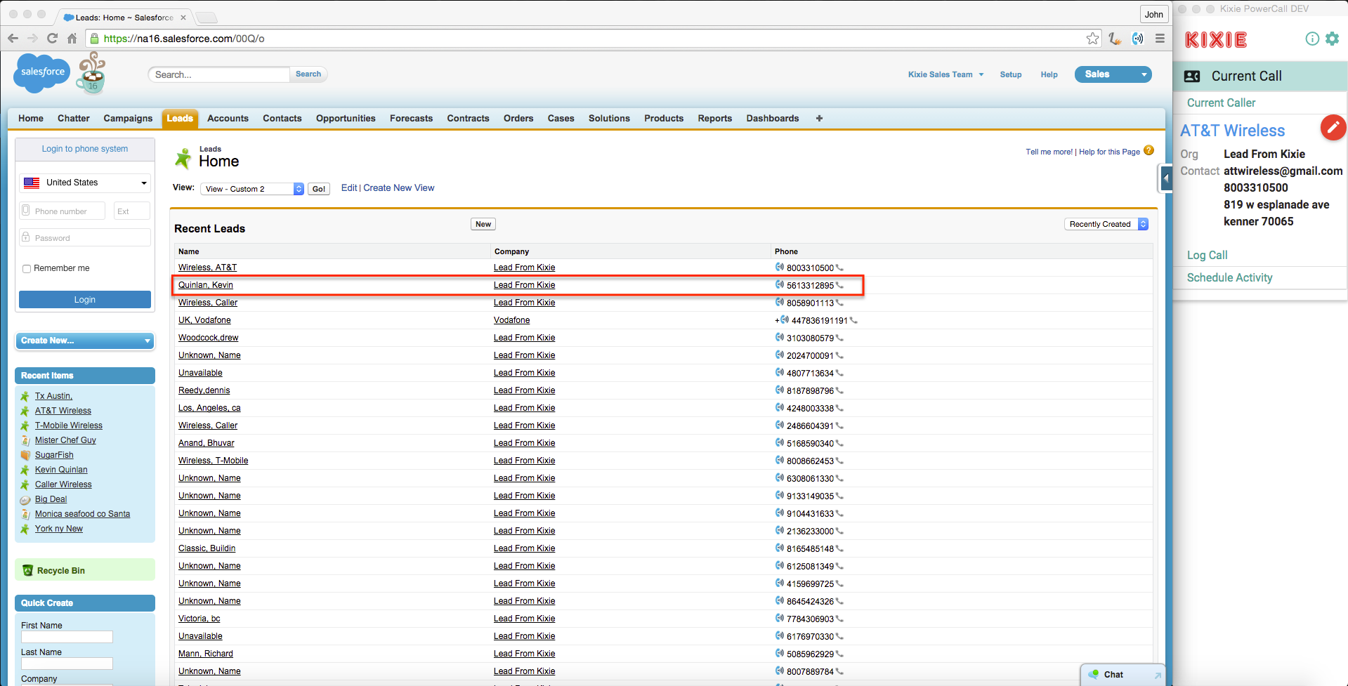
Task: Click red pencil edit button for AT&T Wireless
Action: 1333,128
